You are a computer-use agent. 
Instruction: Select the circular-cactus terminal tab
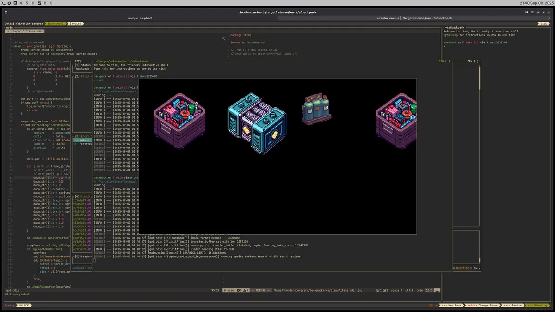[414, 18]
